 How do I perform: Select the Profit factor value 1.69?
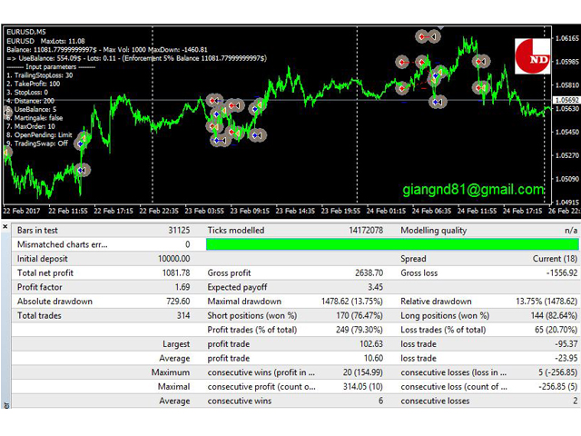[x=182, y=287]
